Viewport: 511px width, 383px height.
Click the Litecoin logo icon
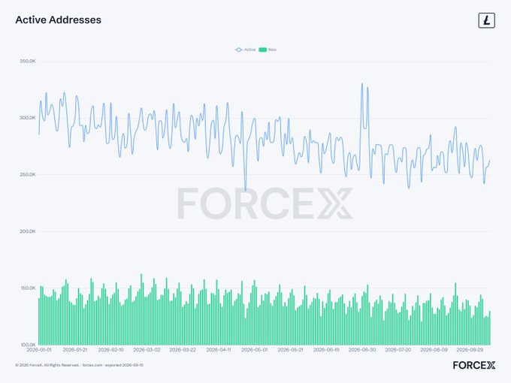pos(486,20)
